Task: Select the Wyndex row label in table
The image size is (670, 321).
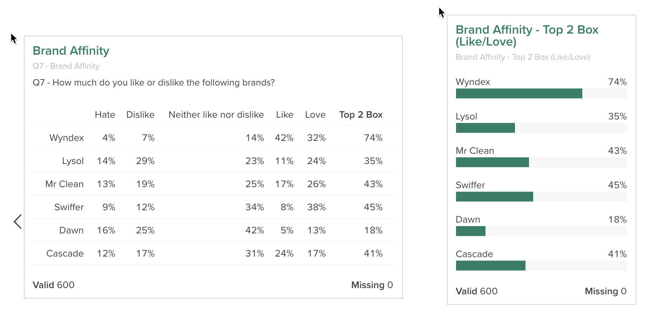Action: (67, 138)
